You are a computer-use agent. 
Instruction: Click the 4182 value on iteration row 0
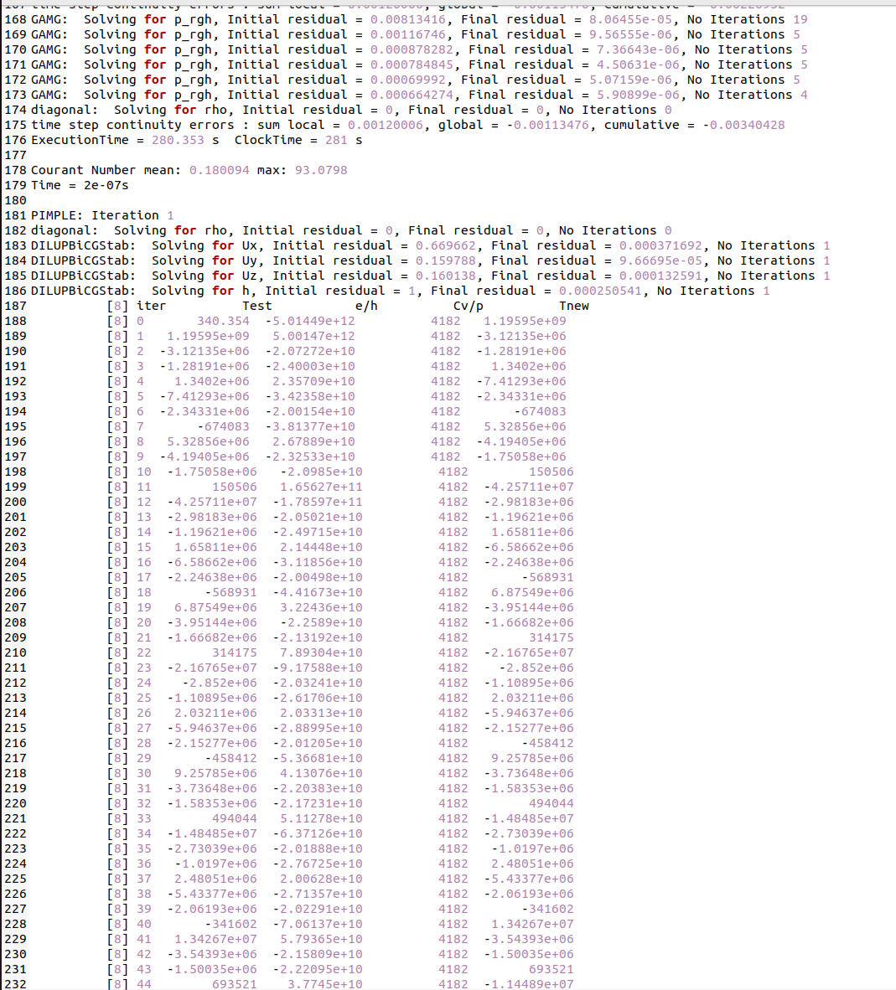pyautogui.click(x=446, y=321)
